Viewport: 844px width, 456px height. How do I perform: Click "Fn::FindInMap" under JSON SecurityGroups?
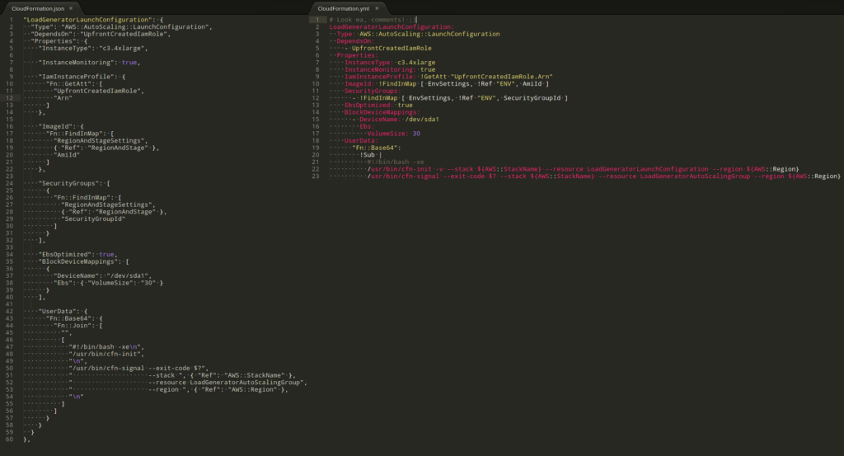pyautogui.click(x=82, y=197)
